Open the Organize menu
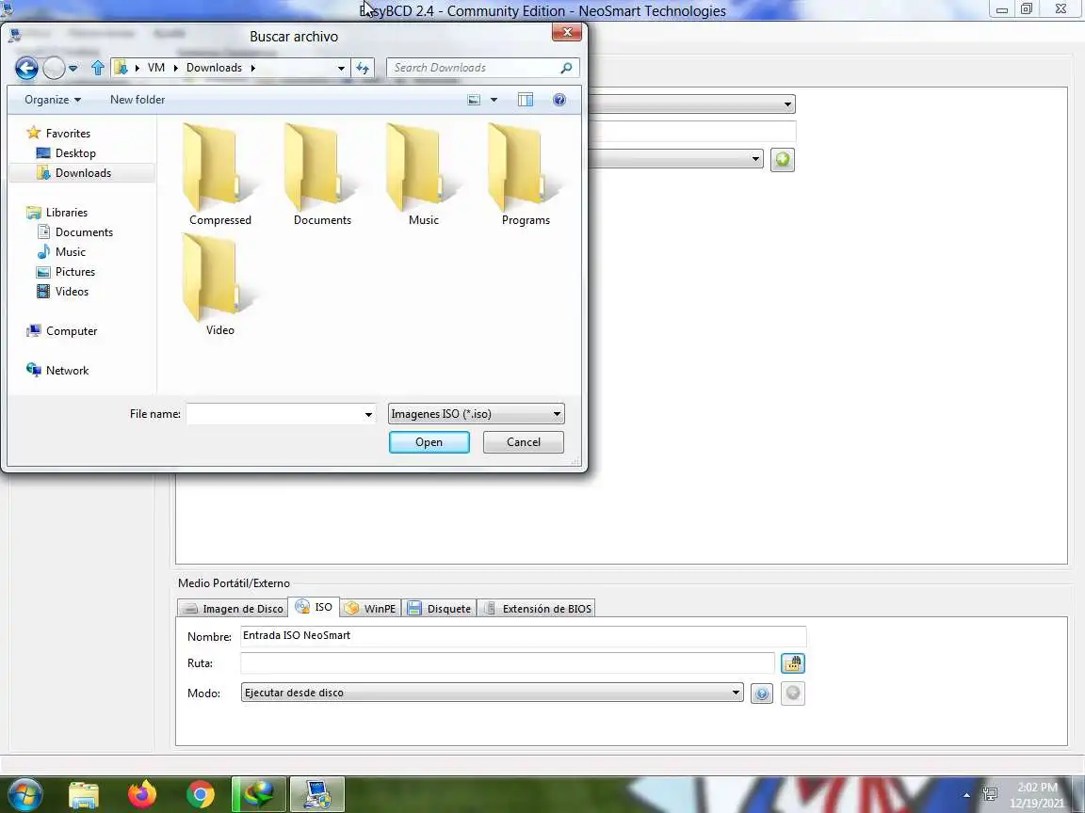Viewport: 1085px width, 813px height. click(53, 100)
